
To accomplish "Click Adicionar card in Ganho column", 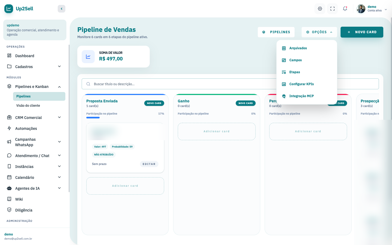I will (x=217, y=131).
